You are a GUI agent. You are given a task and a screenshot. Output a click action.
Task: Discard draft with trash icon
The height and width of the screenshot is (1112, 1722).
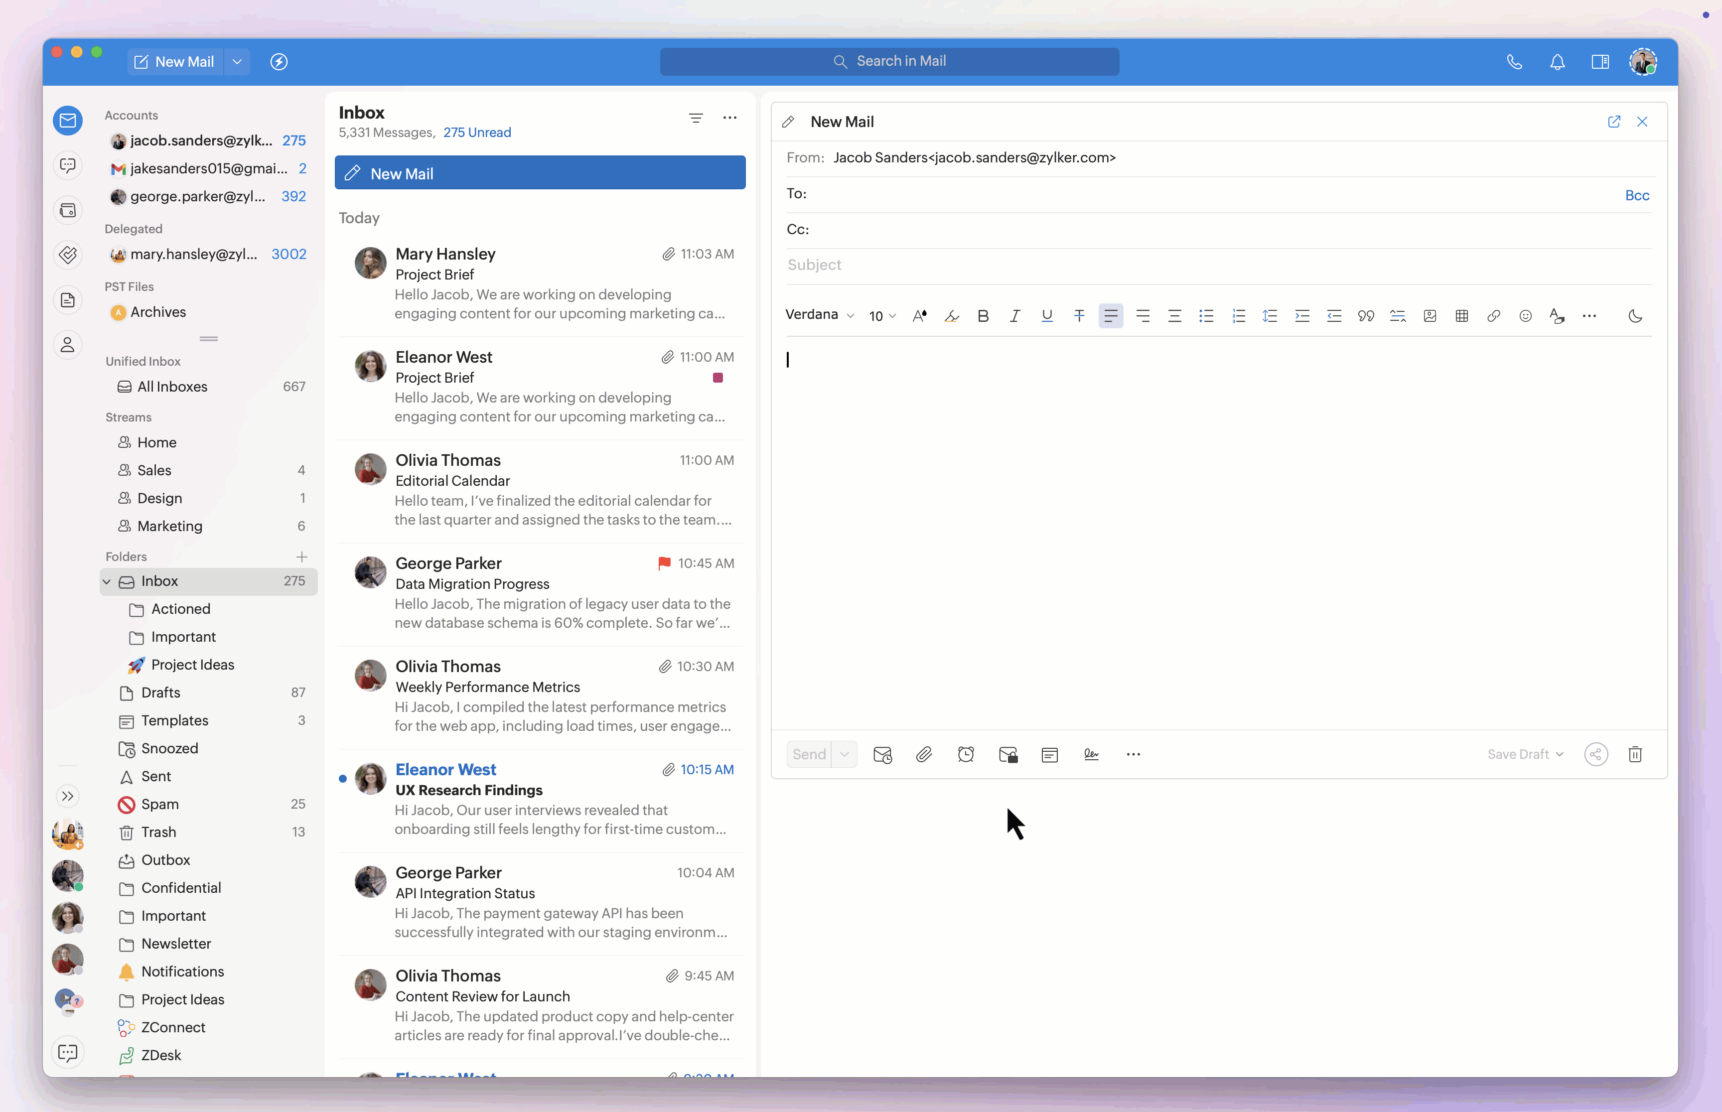(1635, 755)
